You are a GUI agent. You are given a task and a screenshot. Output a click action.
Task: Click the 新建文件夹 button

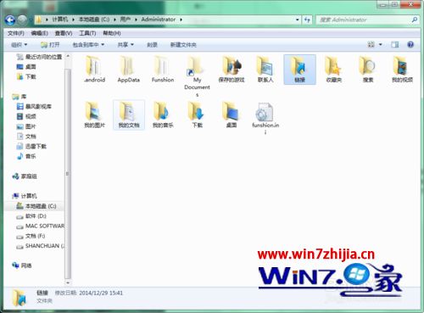(x=183, y=45)
